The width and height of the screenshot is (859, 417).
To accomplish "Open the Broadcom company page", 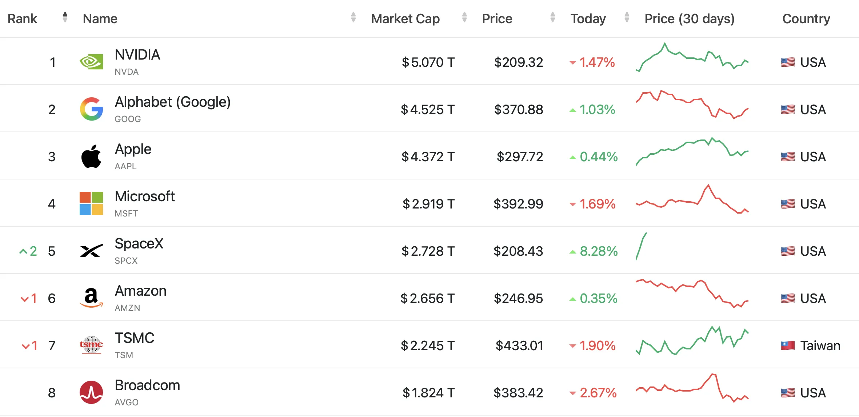I will 147,385.
